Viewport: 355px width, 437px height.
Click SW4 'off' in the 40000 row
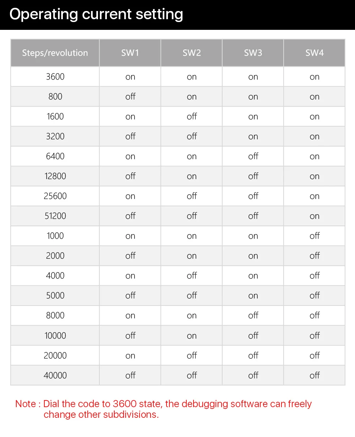point(315,375)
